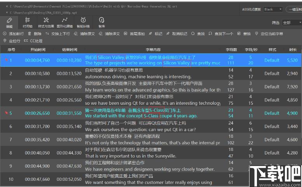The width and height of the screenshot is (302, 187).
Task: Select end time 00:00:21,650
Action: click(69, 87)
